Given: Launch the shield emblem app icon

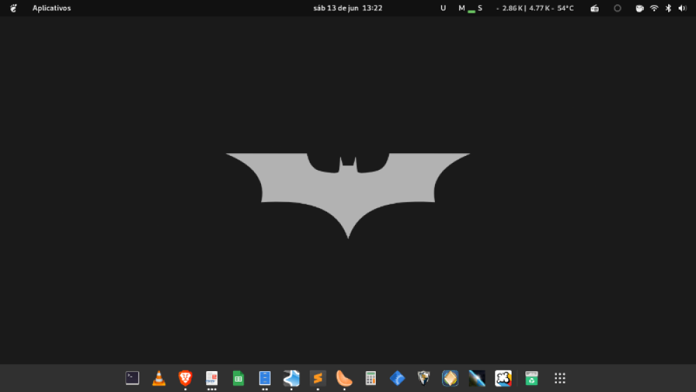Looking at the screenshot, I should (423, 378).
